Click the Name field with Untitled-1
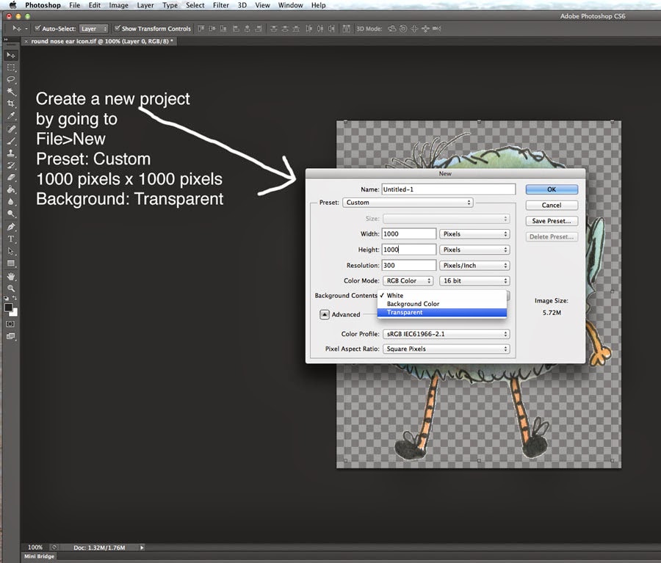 449,189
